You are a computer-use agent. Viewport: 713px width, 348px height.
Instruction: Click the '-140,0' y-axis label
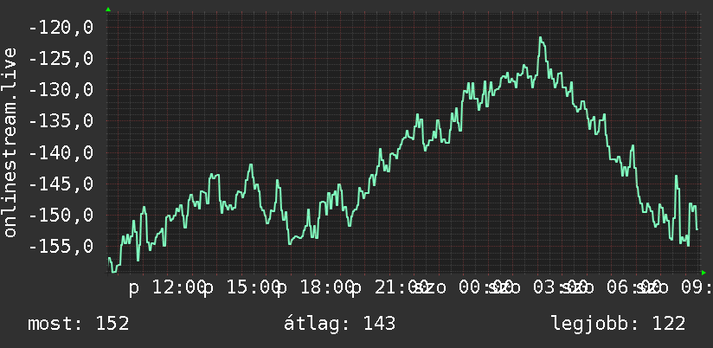click(x=61, y=152)
